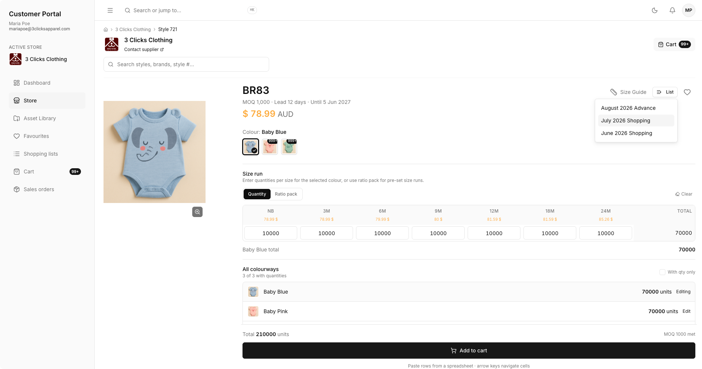Click the MOQ 1000 met status

coord(679,334)
